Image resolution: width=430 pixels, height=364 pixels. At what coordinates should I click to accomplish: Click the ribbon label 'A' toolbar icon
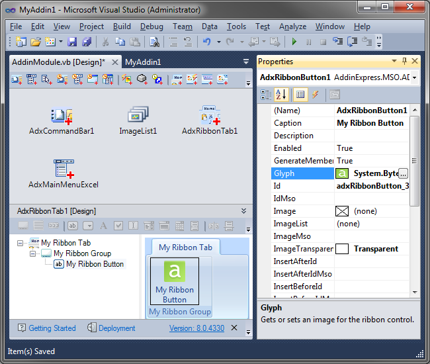103,226
